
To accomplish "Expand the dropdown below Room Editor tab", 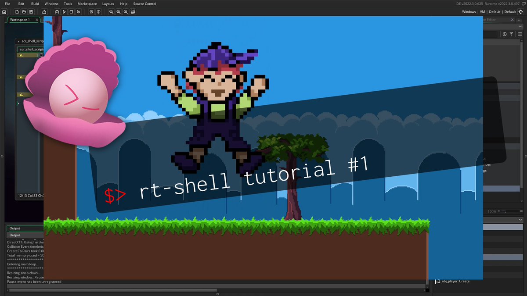I will point(520,27).
